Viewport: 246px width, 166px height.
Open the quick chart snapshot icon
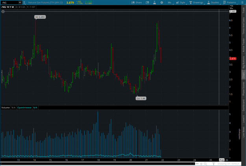147,2
